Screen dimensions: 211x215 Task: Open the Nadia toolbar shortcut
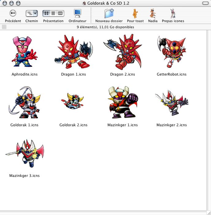tap(153, 14)
